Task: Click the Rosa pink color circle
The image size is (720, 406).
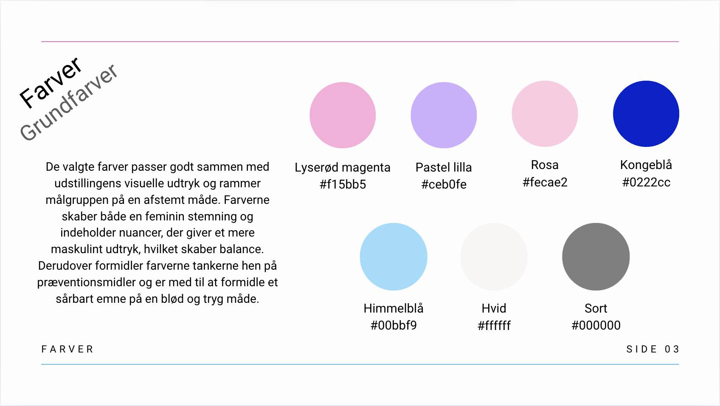Action: point(545,114)
